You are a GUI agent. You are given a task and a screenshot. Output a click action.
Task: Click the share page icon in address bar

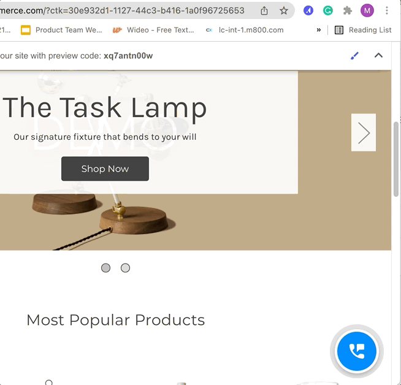pos(264,10)
